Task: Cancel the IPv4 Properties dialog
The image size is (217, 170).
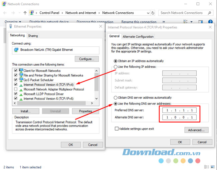Action: coord(202,142)
